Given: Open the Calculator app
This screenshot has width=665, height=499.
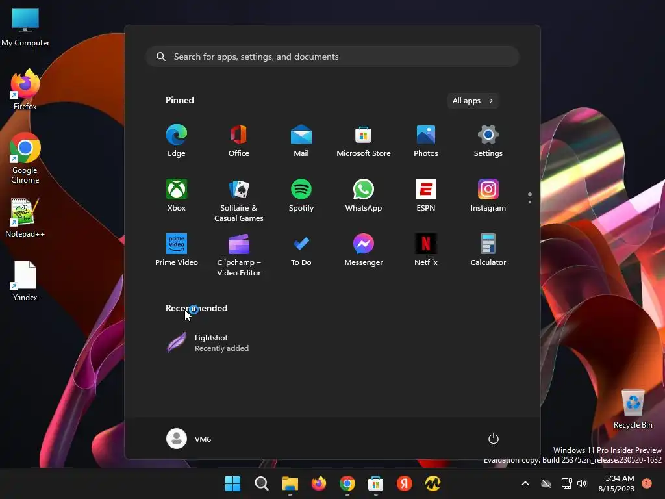Looking at the screenshot, I should tap(488, 250).
